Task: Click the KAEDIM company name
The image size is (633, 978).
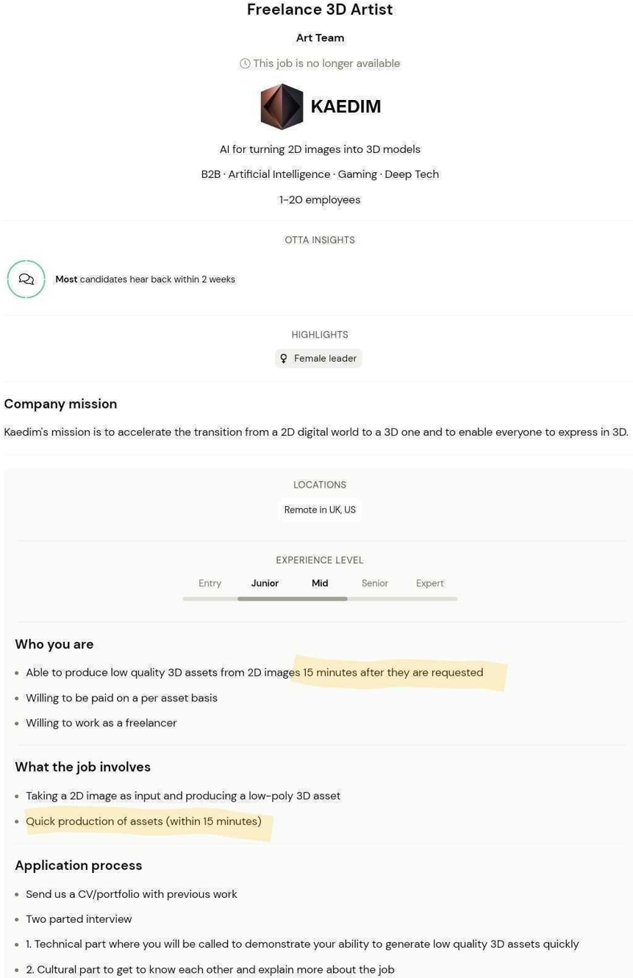Action: (x=346, y=107)
